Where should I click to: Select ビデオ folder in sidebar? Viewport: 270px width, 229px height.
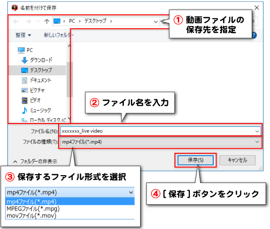point(31,100)
